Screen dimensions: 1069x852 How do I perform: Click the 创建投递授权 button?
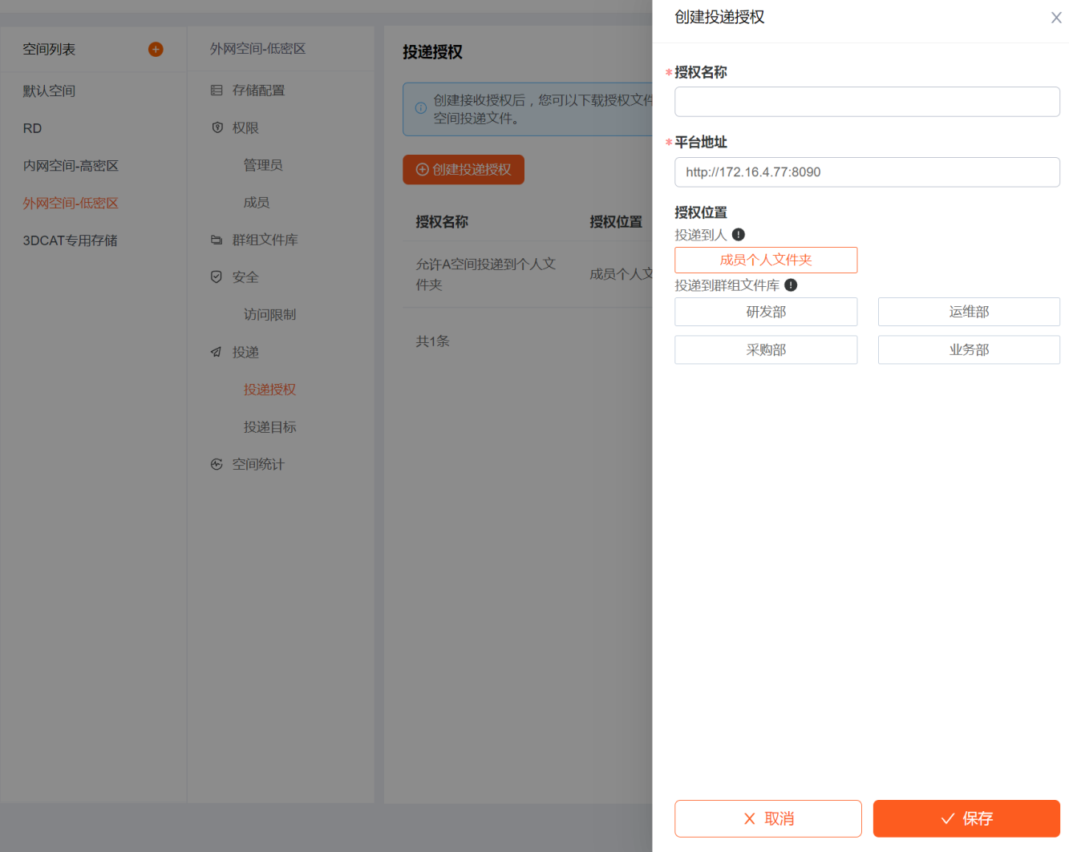(464, 169)
